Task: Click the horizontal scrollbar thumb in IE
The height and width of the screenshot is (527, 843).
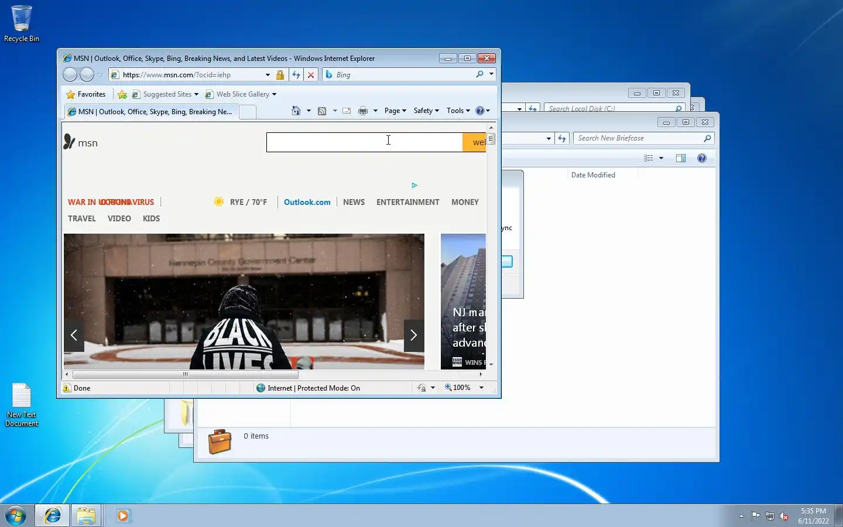Action: pos(185,374)
